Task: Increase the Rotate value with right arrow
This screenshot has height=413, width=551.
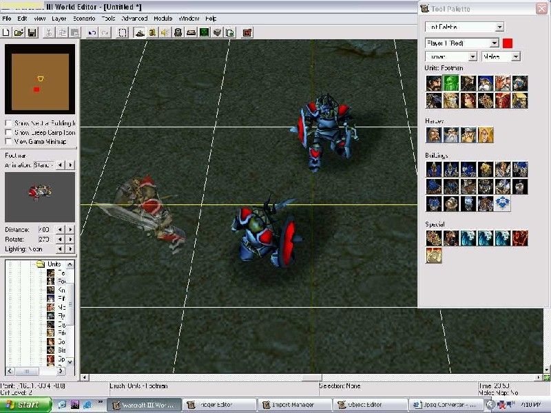Action: 71,239
